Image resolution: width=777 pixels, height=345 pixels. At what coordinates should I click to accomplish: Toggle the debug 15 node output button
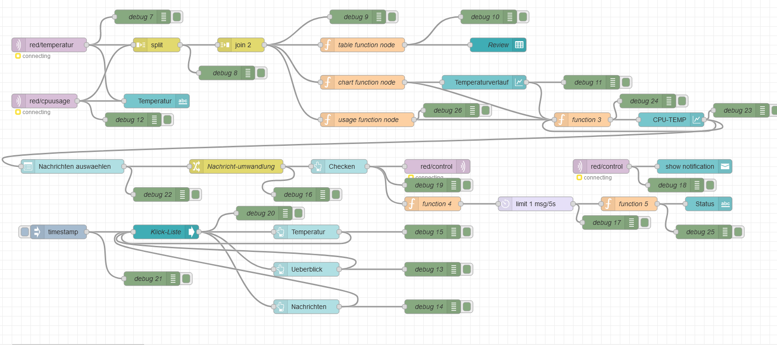[467, 232]
